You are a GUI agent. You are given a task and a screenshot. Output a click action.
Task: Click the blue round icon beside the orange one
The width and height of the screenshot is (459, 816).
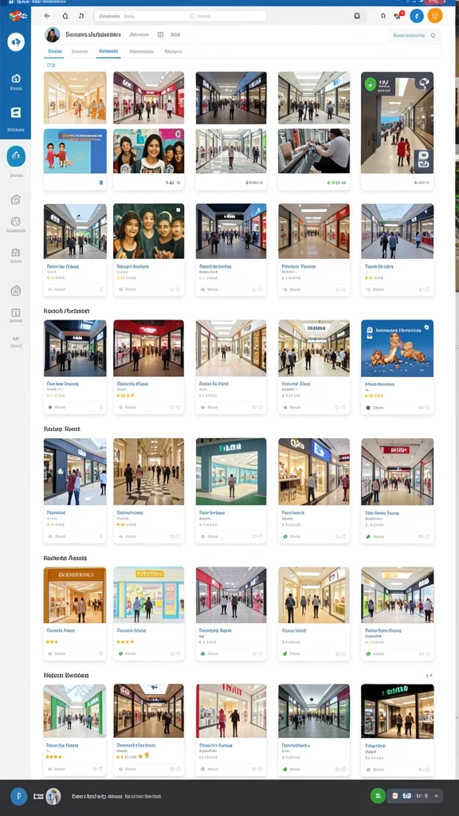[x=417, y=16]
